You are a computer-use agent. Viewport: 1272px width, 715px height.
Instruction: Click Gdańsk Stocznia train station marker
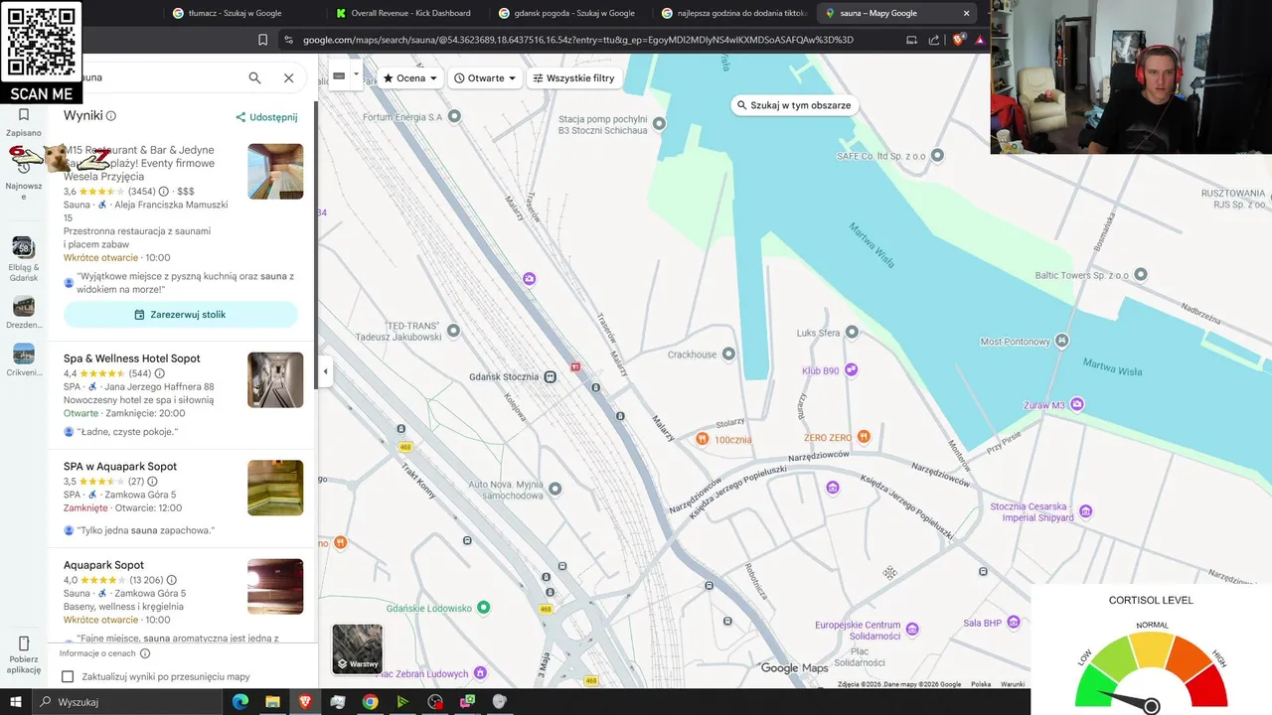coord(551,376)
